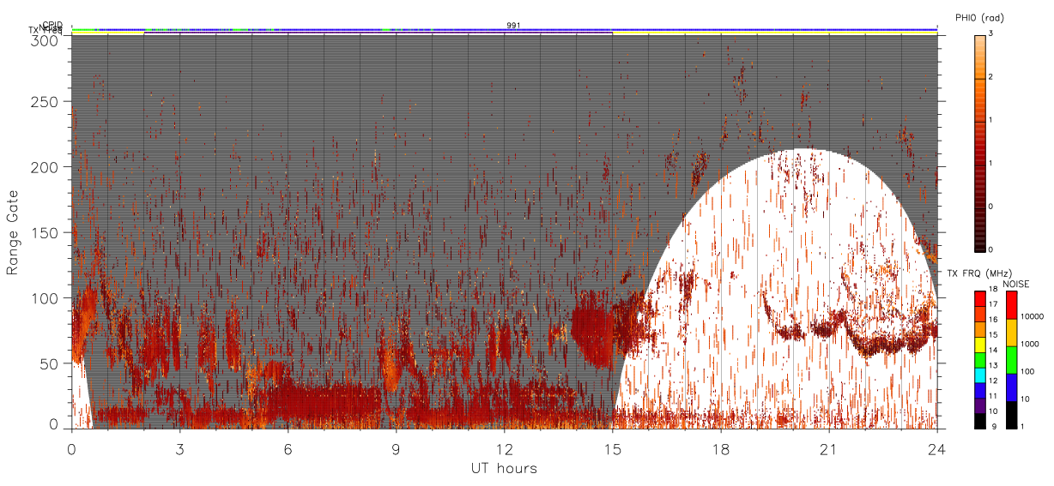This screenshot has height=486, width=1054.
Task: Select the green 13–14 MHz TX FRQ swatch
Action: [979, 358]
